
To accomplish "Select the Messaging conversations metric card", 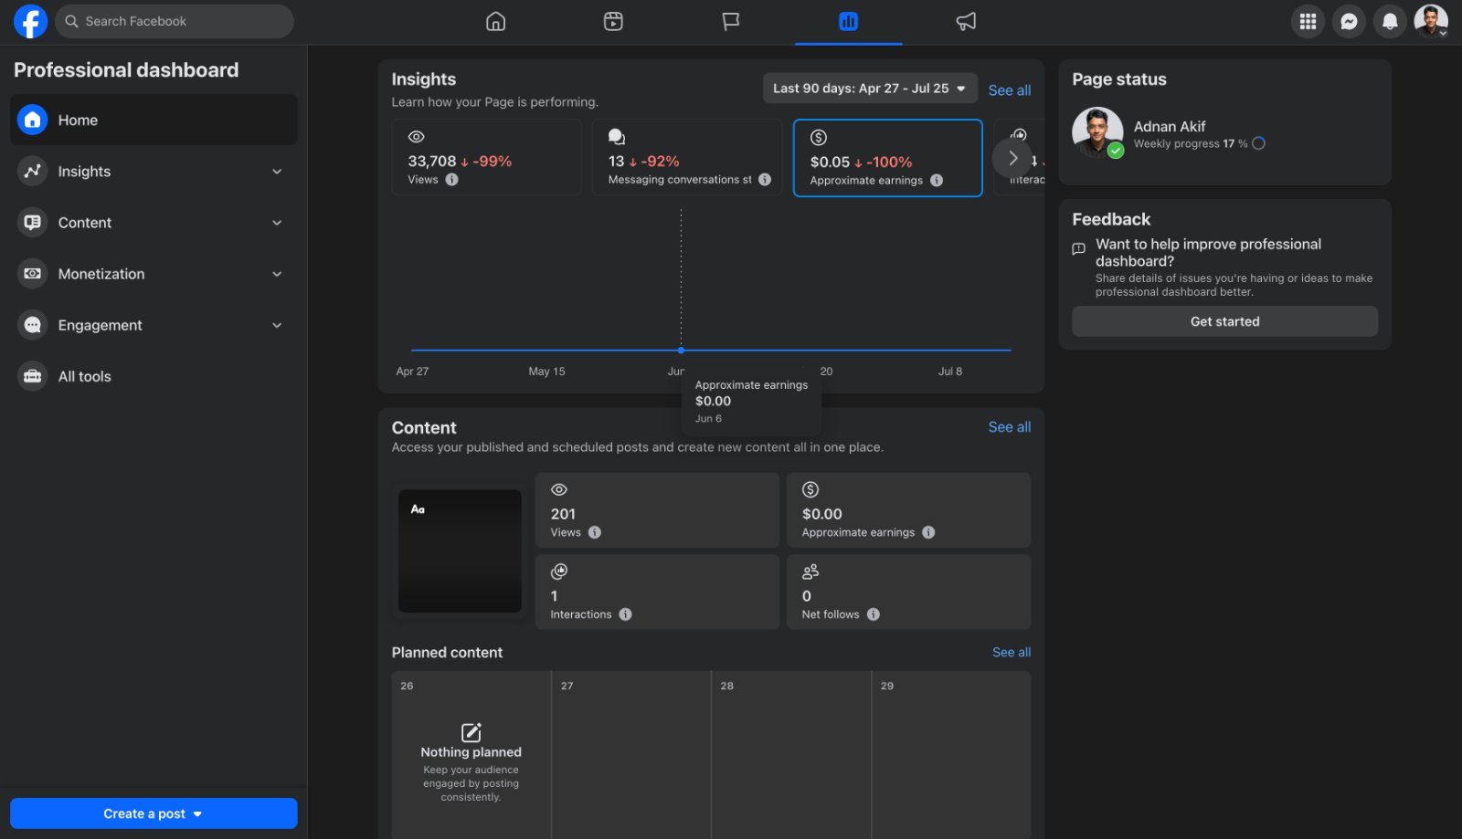I will tap(687, 157).
